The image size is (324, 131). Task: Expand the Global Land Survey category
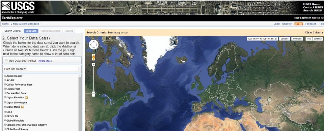(5, 129)
